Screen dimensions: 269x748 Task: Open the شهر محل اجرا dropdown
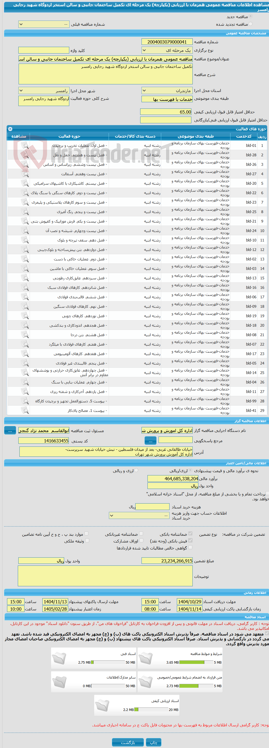(x=44, y=91)
